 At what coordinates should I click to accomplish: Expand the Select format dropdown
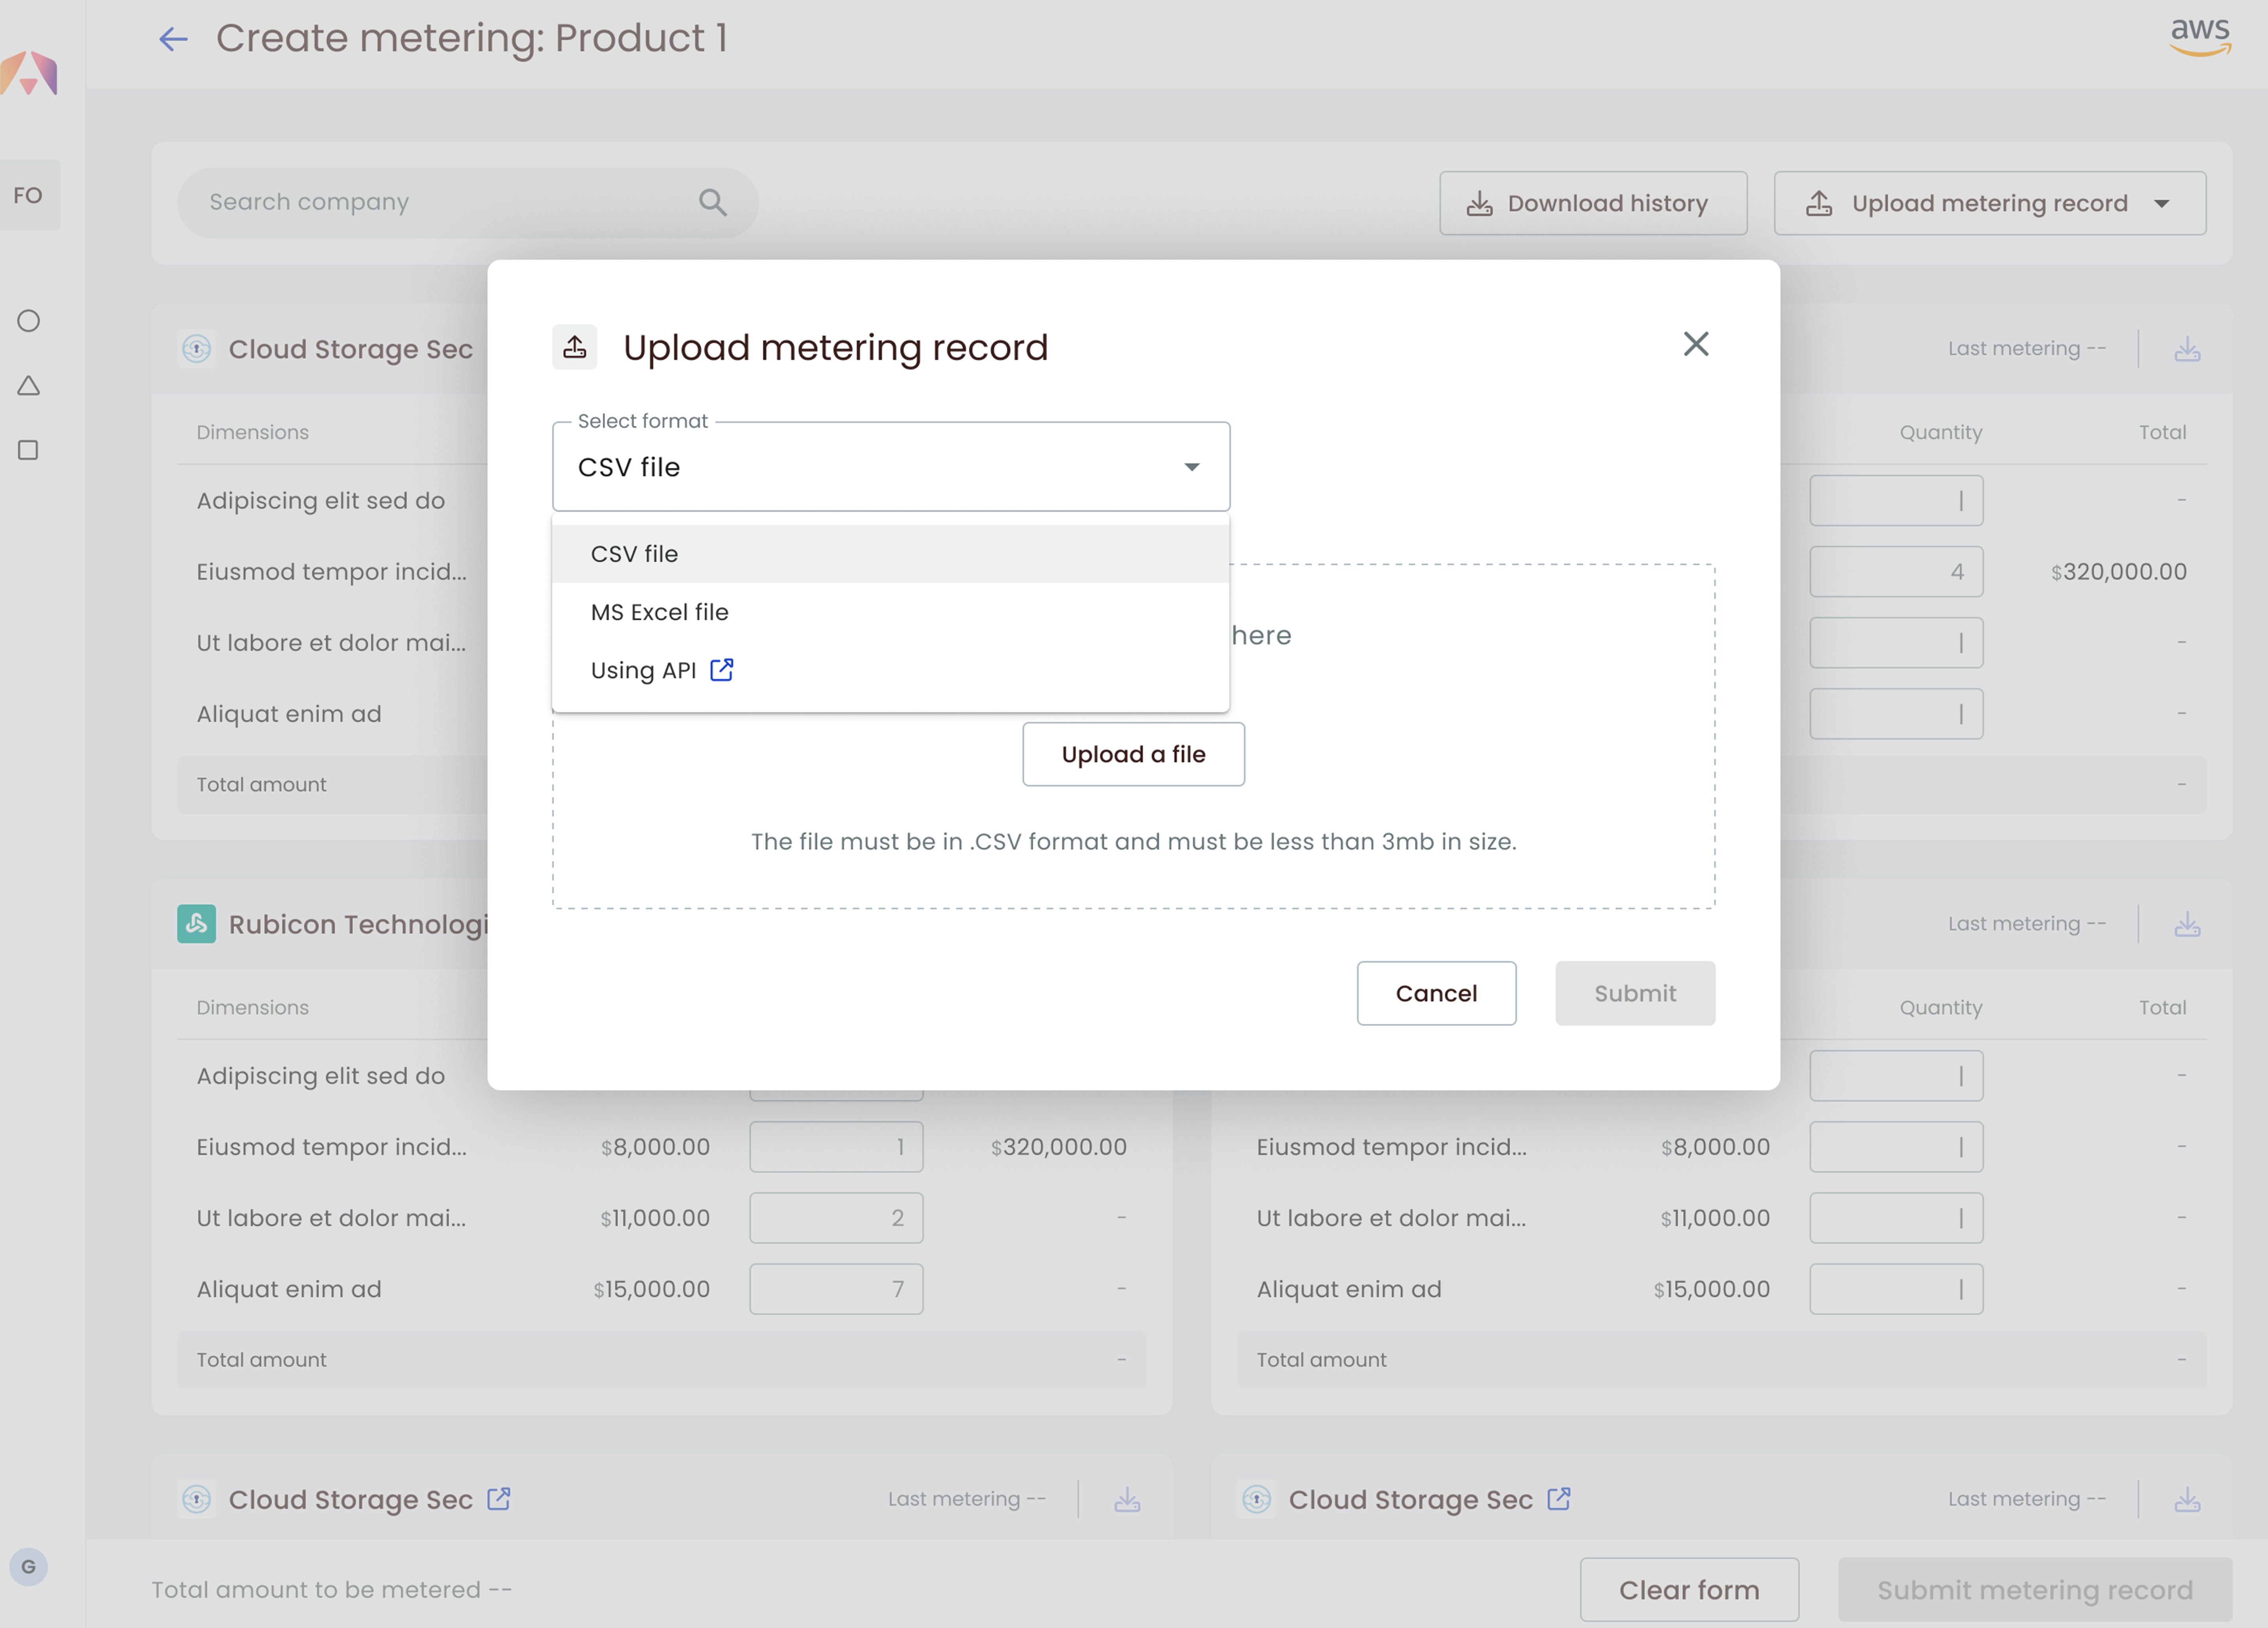click(x=890, y=467)
